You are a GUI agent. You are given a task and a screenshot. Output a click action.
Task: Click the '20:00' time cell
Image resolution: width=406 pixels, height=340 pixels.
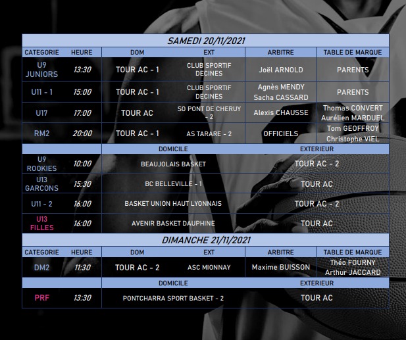(x=82, y=134)
